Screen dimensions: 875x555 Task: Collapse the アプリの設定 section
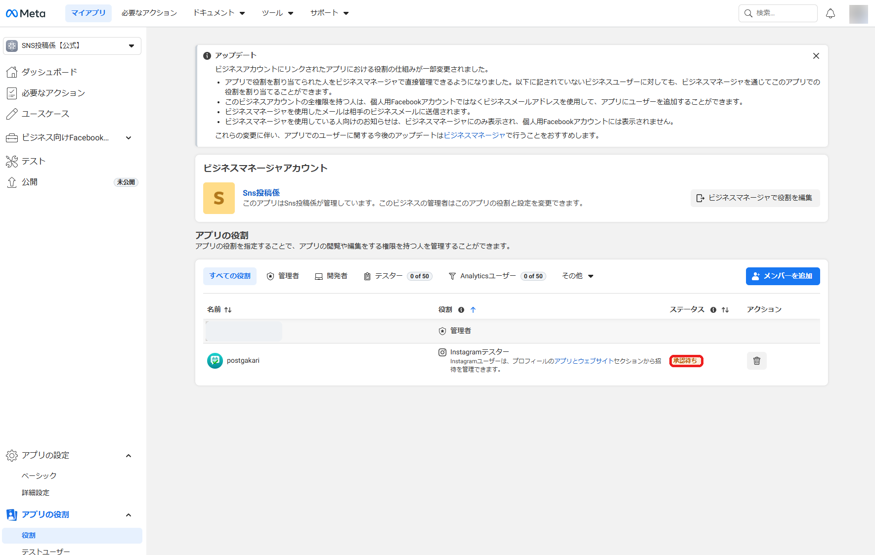coord(129,456)
